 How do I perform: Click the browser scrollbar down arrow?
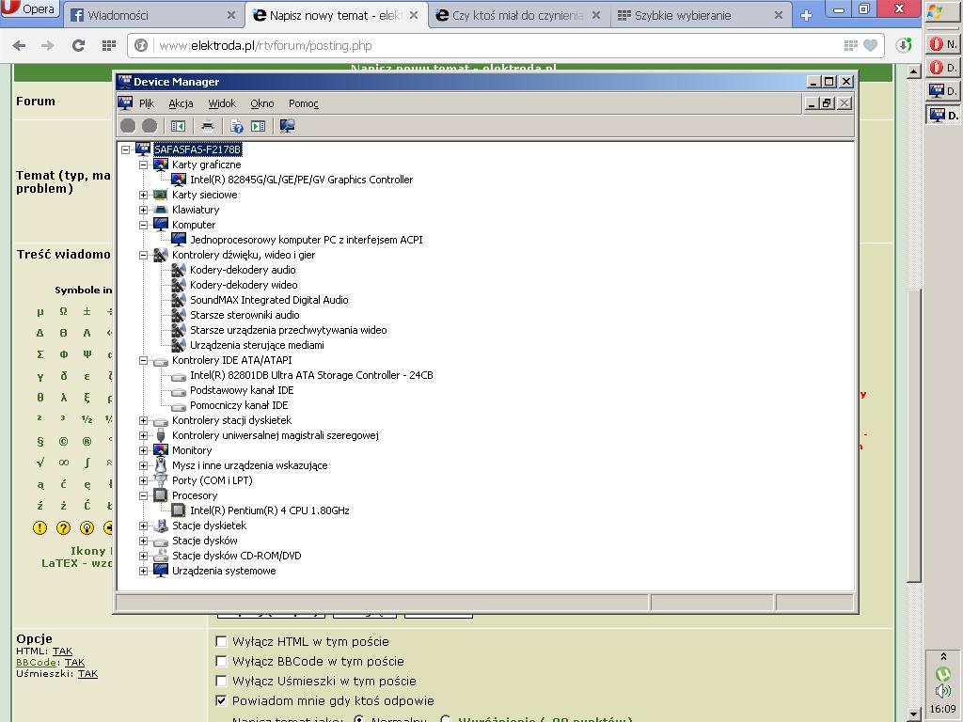914,714
